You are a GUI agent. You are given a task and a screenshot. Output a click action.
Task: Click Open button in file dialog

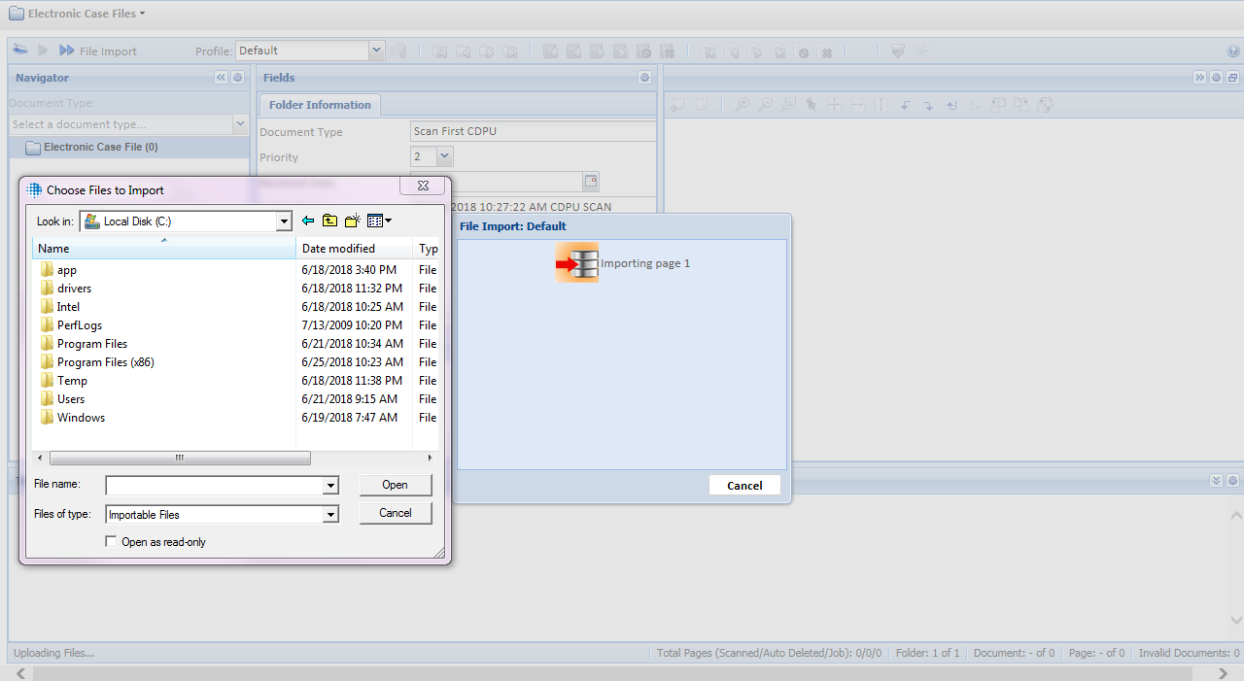pyautogui.click(x=395, y=485)
